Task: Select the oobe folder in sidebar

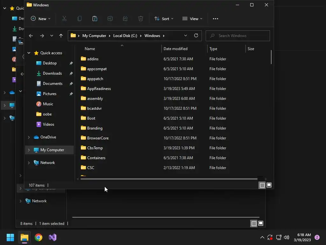Action: tap(47, 114)
